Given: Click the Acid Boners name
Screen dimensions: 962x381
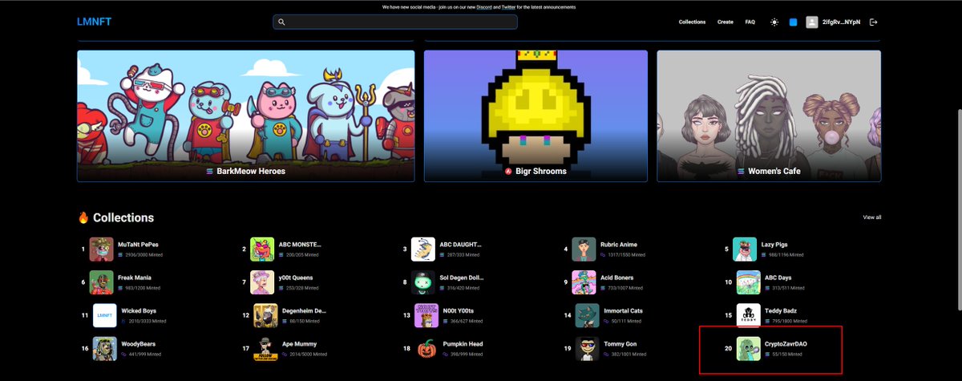Looking at the screenshot, I should [617, 278].
